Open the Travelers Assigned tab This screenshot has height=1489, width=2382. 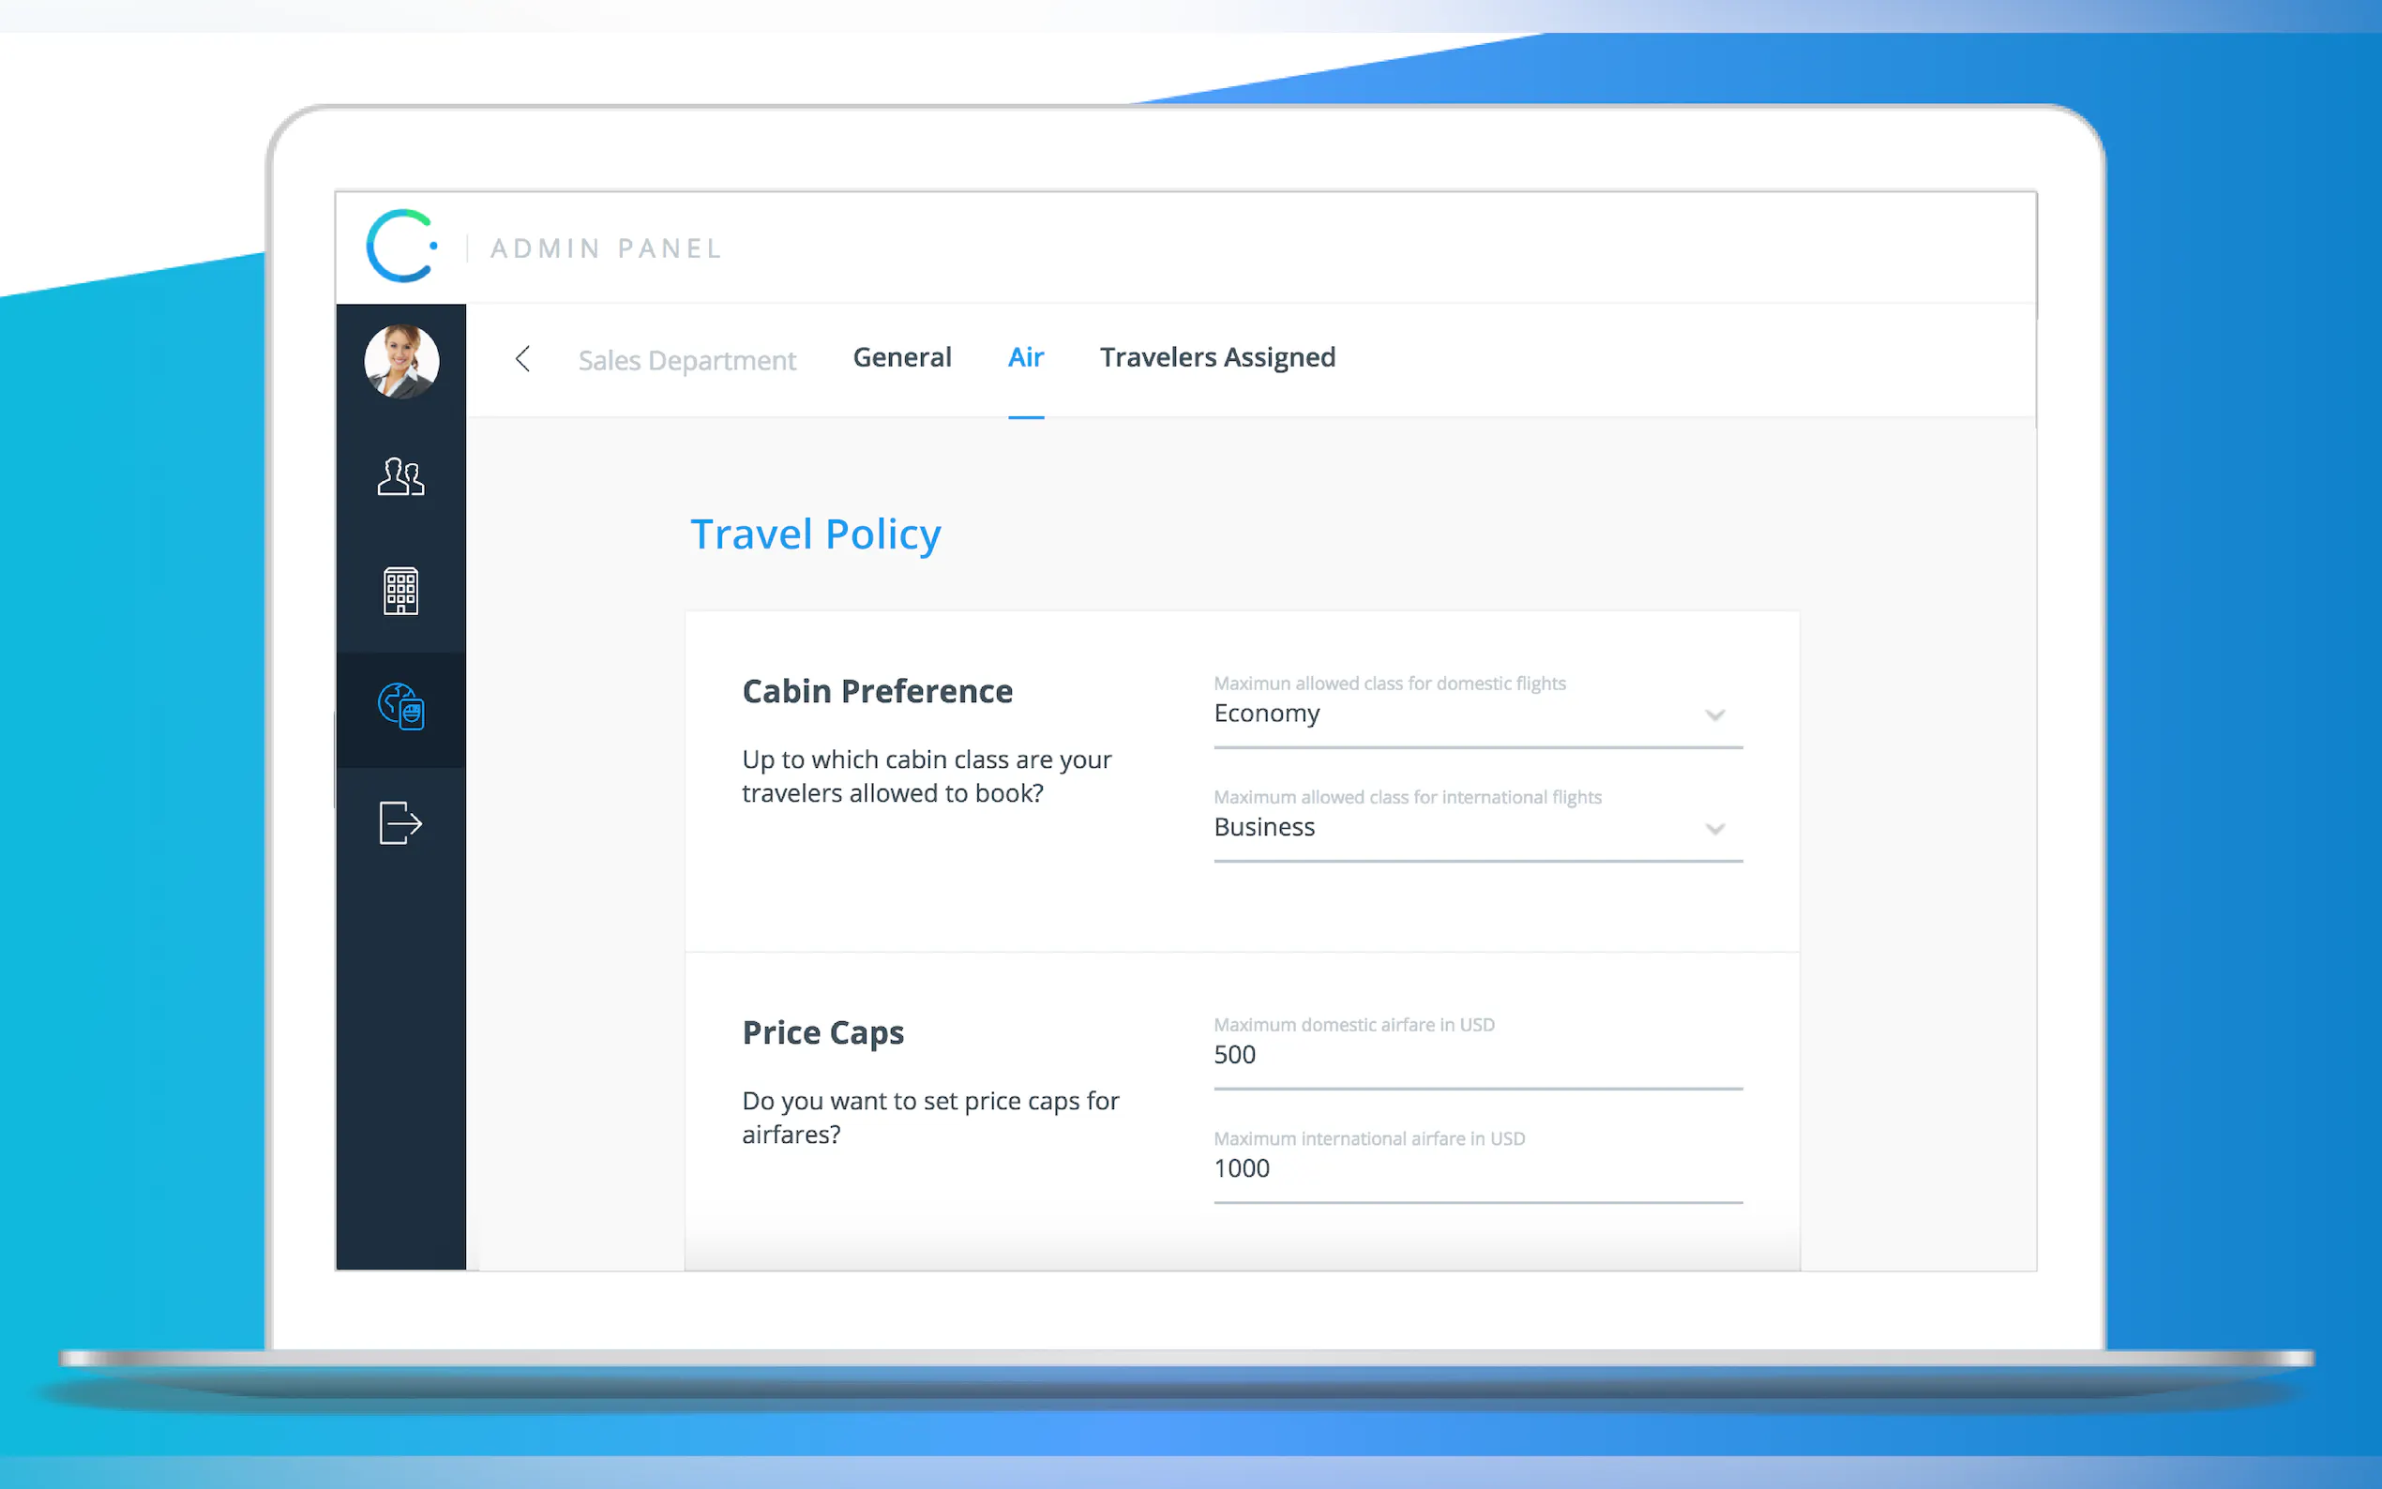(x=1217, y=357)
